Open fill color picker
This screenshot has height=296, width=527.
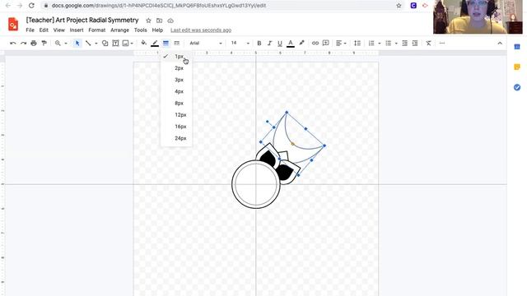pos(144,43)
